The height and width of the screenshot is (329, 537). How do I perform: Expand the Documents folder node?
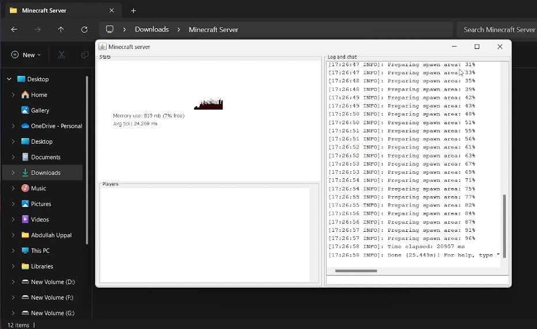[x=13, y=157]
